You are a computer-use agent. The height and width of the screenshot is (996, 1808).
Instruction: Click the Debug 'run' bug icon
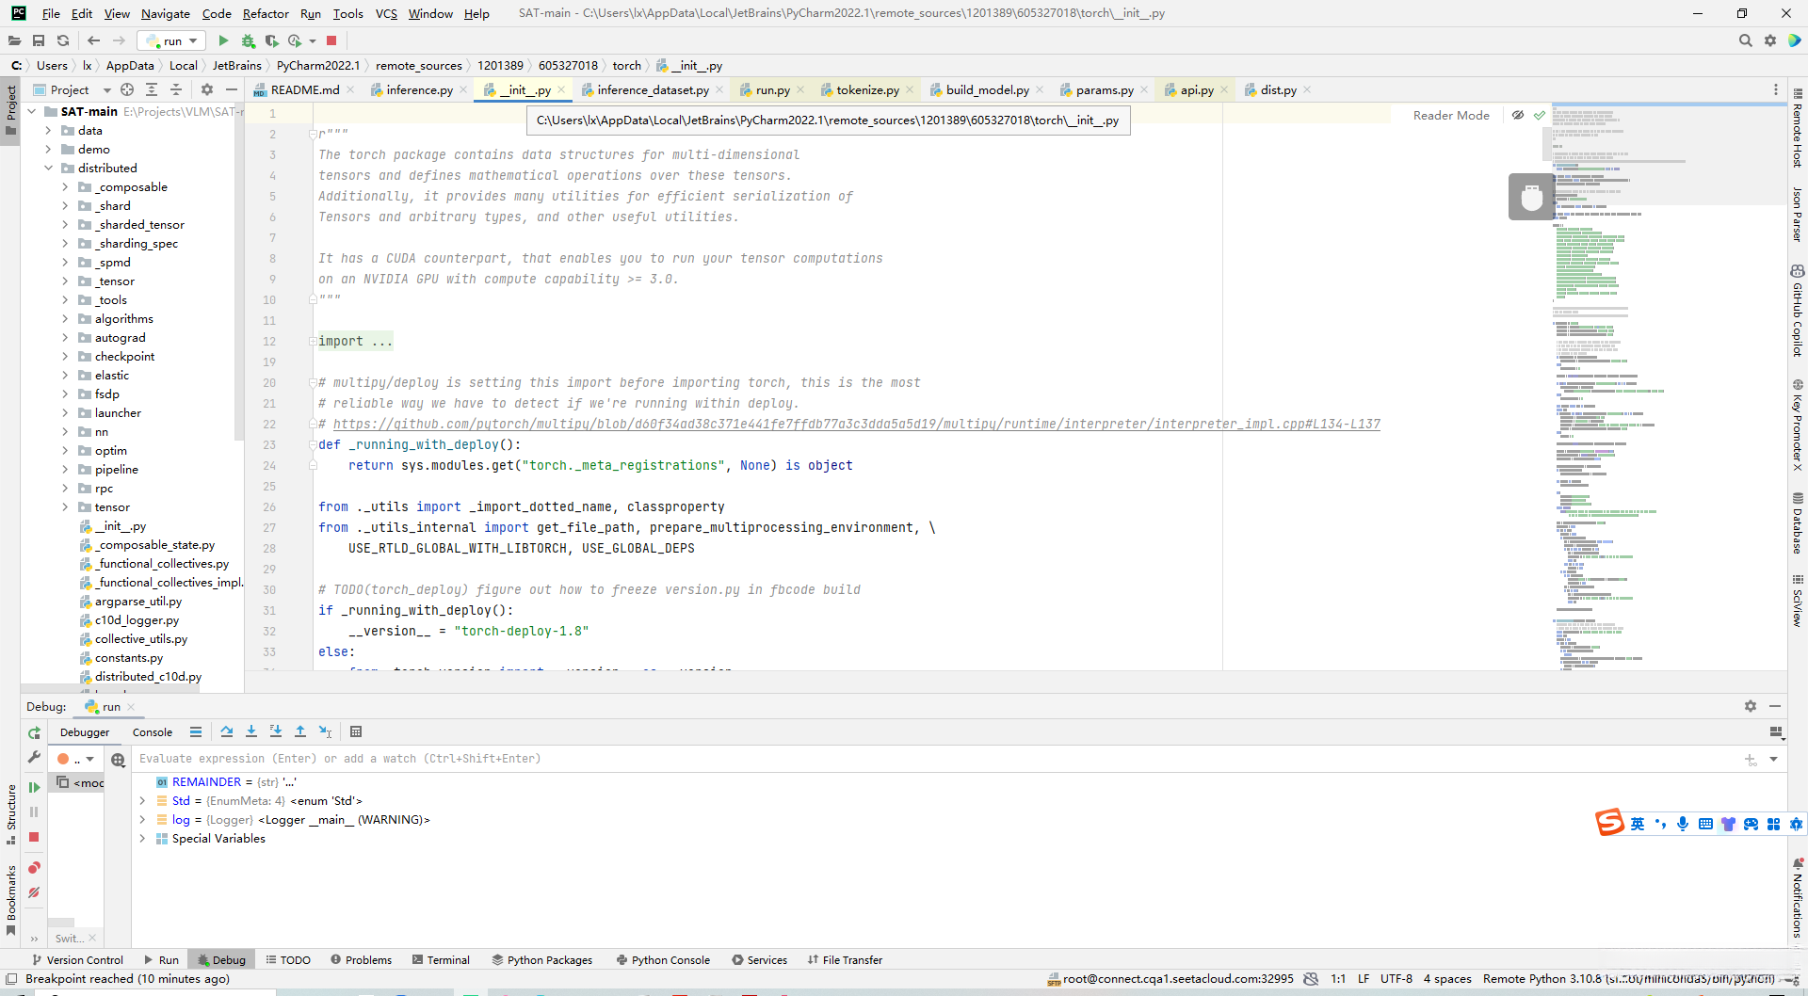(x=248, y=40)
